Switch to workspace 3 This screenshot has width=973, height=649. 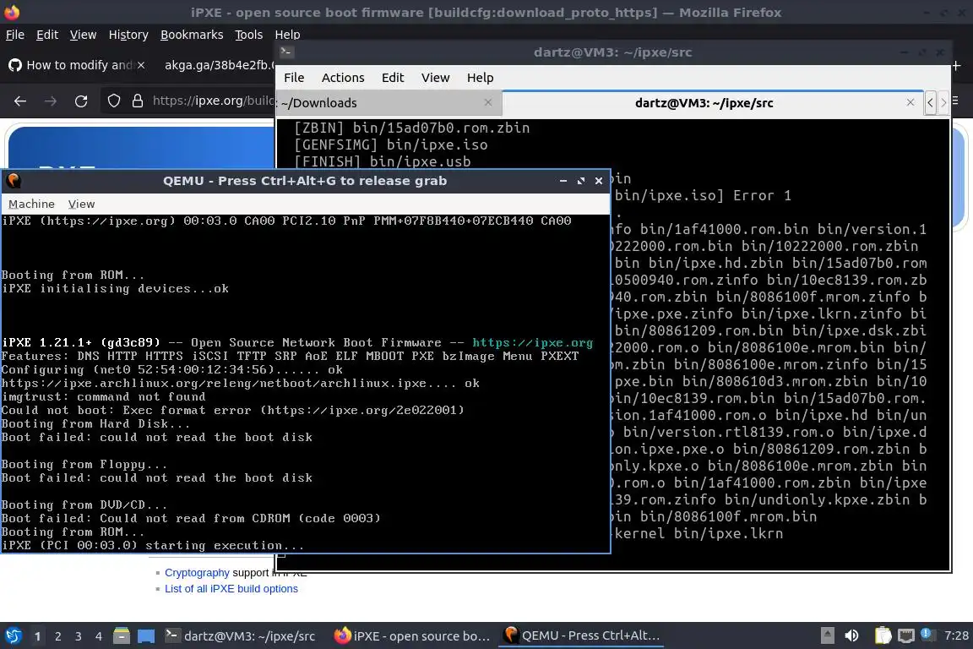pyautogui.click(x=79, y=636)
